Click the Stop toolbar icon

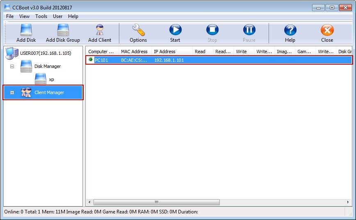(212, 30)
